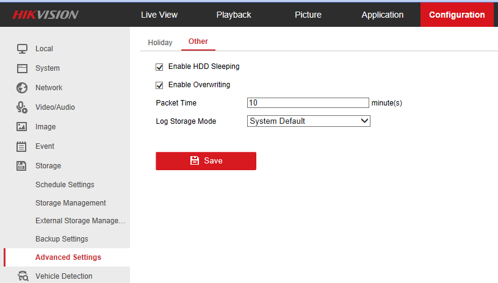Click the Hikvision logo
This screenshot has width=498, height=283.
click(x=46, y=15)
